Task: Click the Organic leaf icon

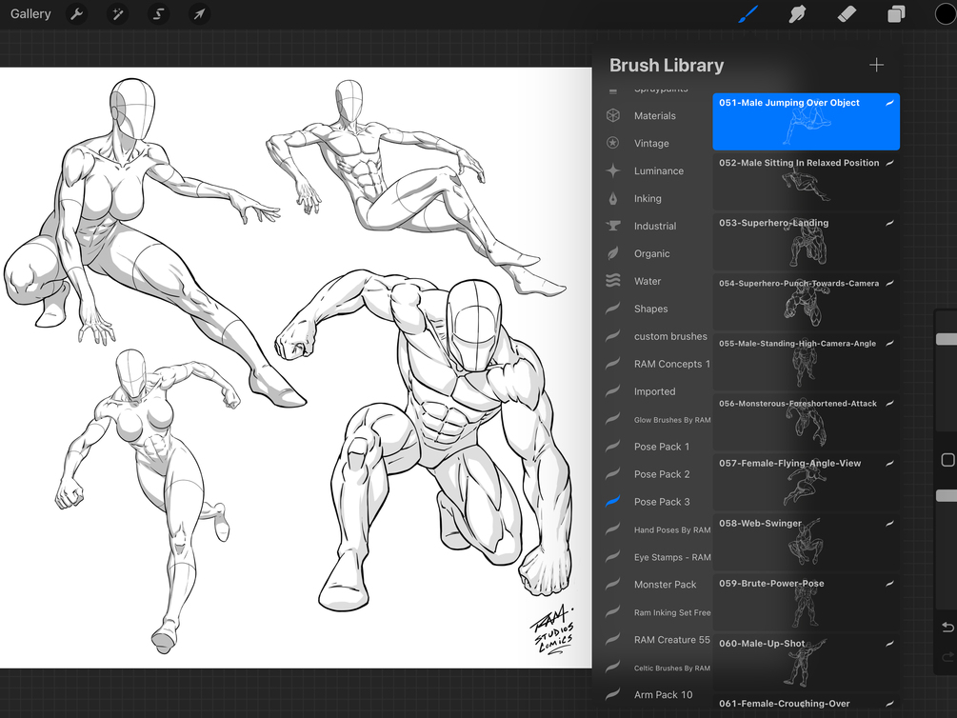Action: pyautogui.click(x=613, y=252)
